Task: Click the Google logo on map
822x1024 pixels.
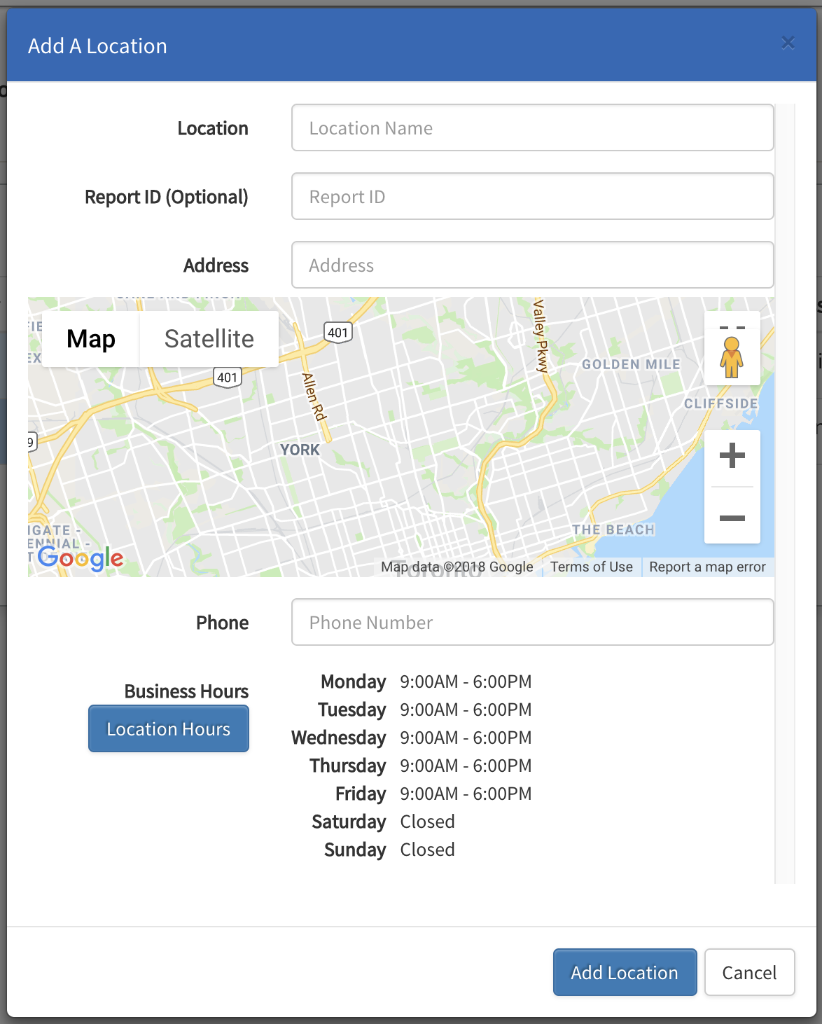Action: point(81,559)
